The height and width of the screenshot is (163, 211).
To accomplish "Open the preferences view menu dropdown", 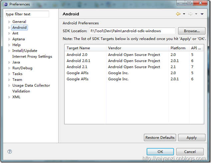I will [202, 14].
